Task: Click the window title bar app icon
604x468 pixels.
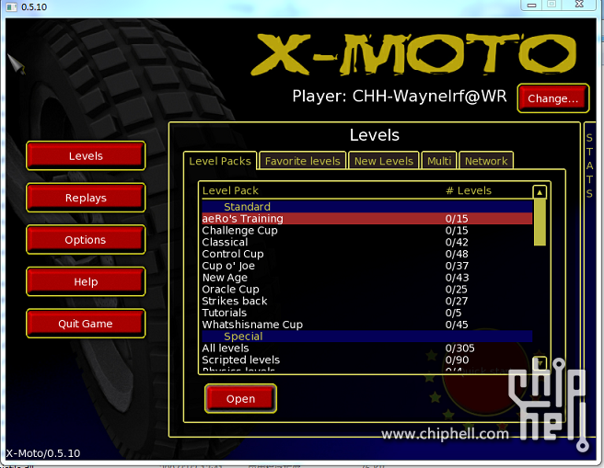Action: pos(12,7)
